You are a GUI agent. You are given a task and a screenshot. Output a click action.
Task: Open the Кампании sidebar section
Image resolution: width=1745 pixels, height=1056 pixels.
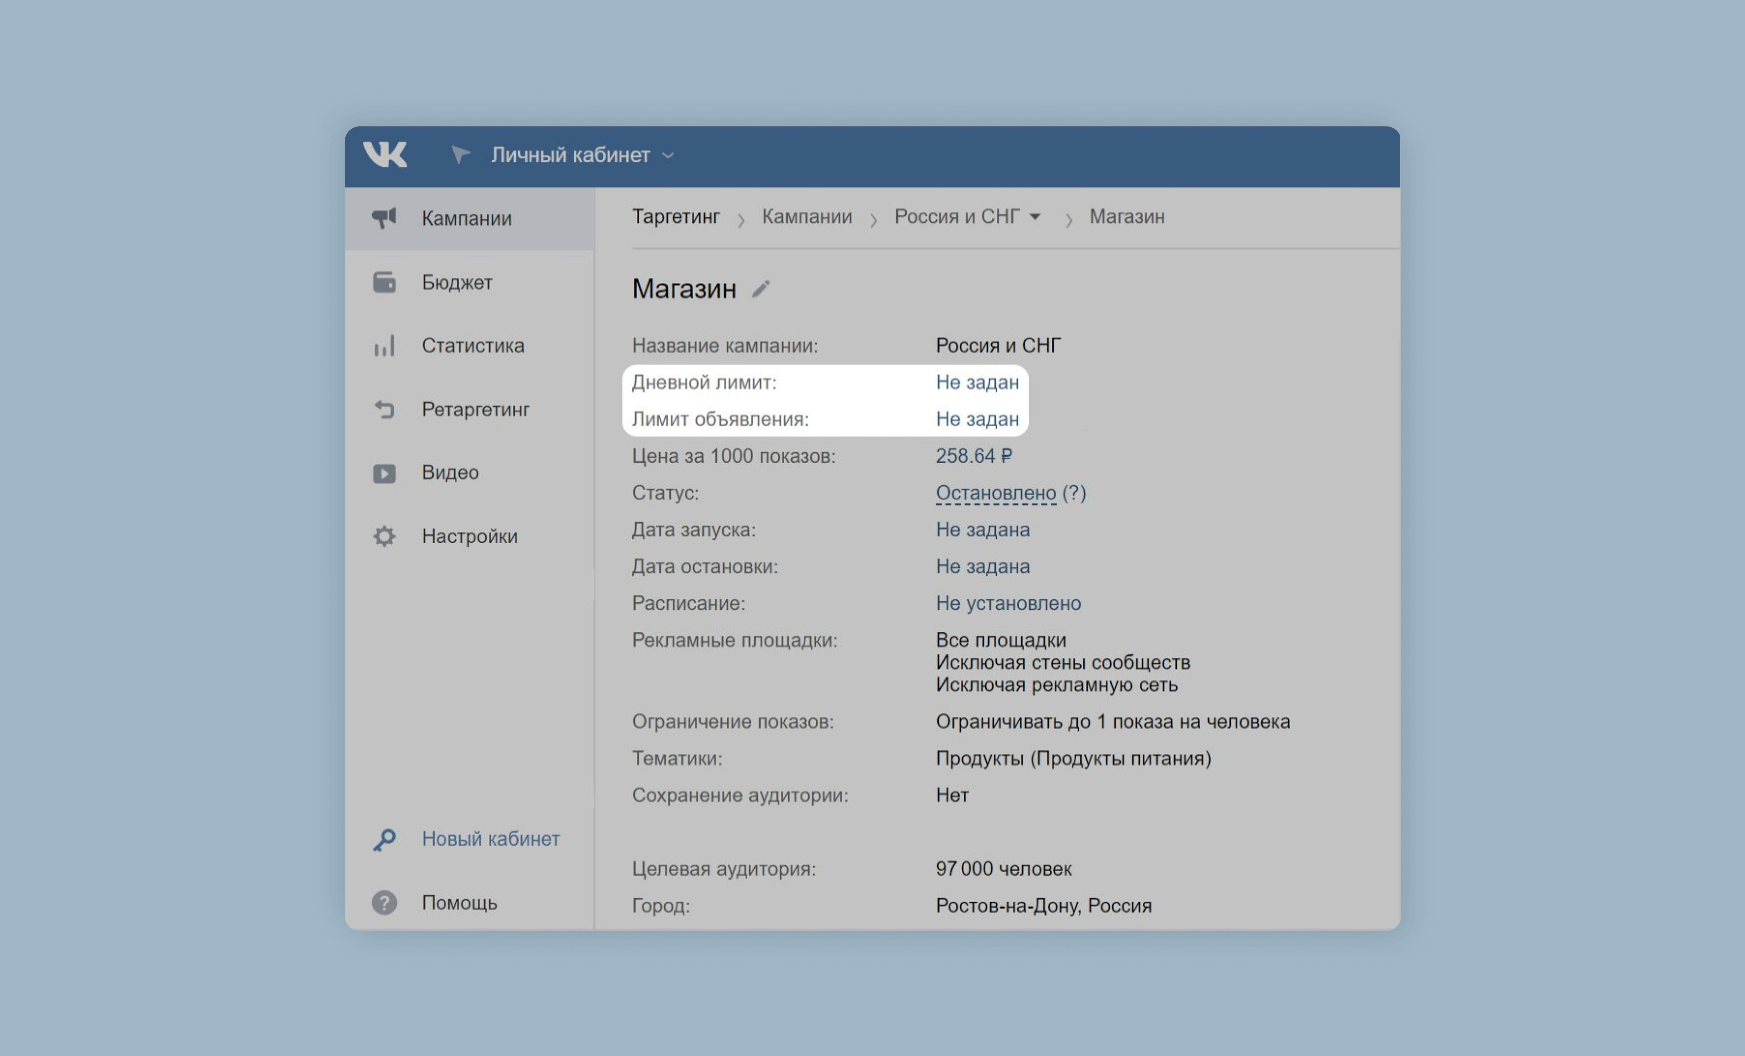(x=469, y=218)
